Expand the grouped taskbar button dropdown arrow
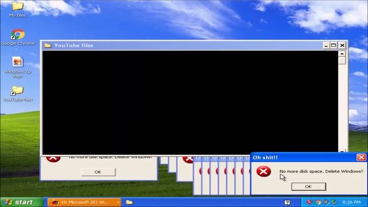 (x=118, y=202)
